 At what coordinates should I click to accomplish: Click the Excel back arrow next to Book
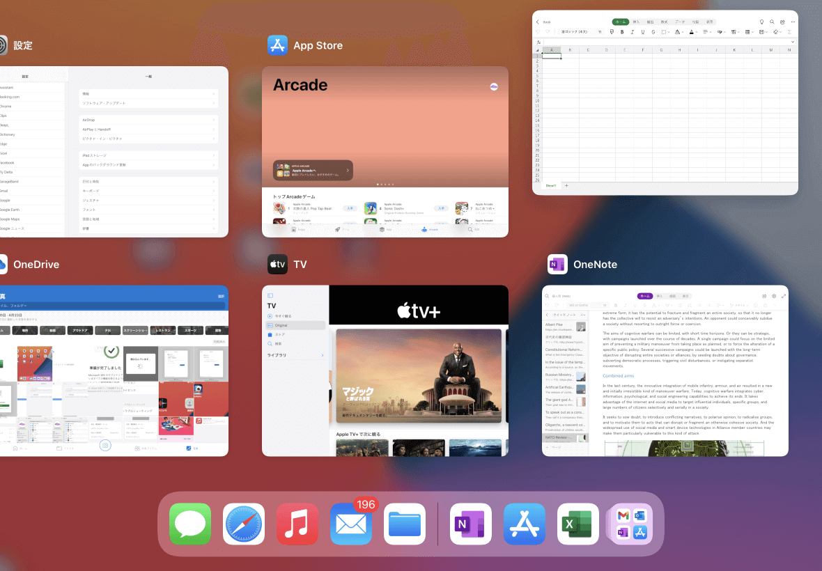[x=538, y=22]
